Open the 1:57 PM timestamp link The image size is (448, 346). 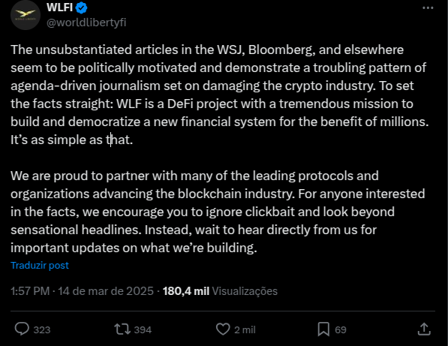tap(30, 291)
